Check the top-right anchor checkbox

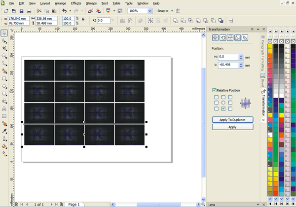230,97
